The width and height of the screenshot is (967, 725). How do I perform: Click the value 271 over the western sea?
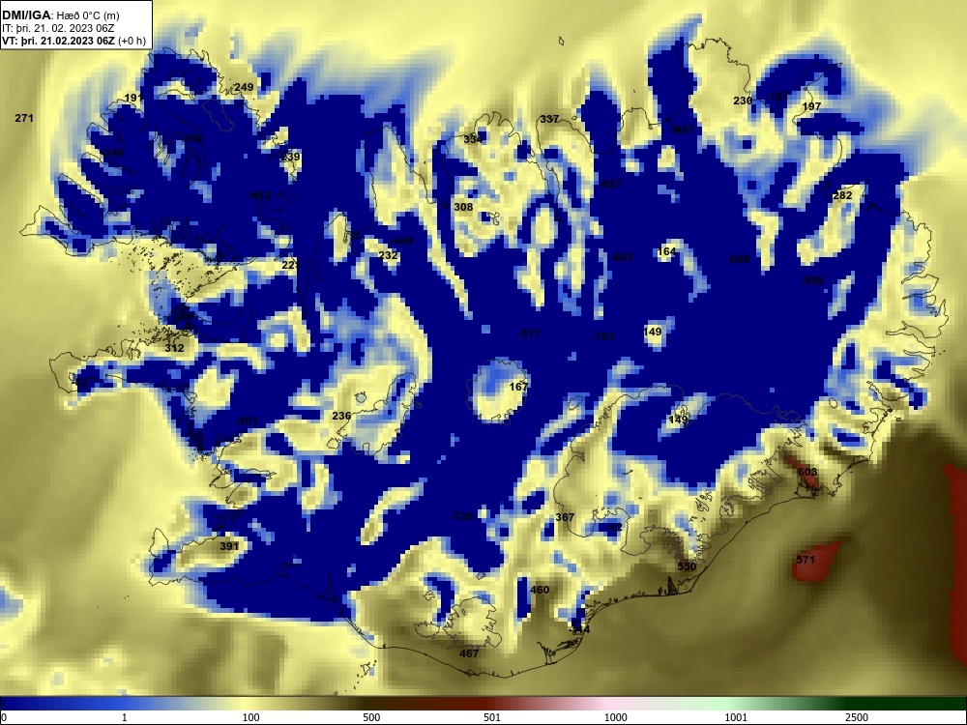[x=24, y=118]
